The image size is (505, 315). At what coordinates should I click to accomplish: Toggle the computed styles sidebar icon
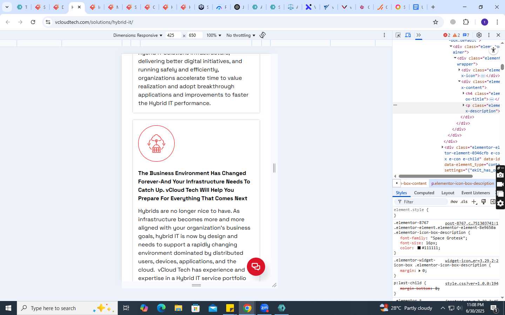point(493,202)
